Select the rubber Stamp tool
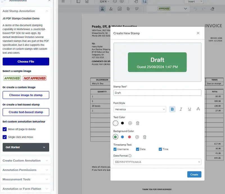The image size is (225, 194). click(102, 9)
